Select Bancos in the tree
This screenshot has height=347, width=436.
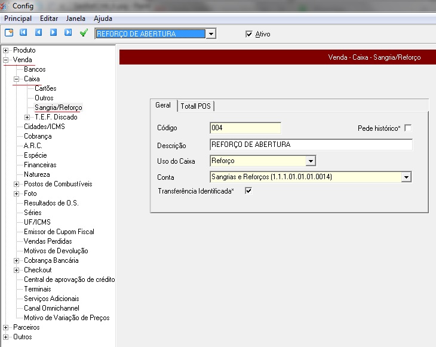[35, 69]
